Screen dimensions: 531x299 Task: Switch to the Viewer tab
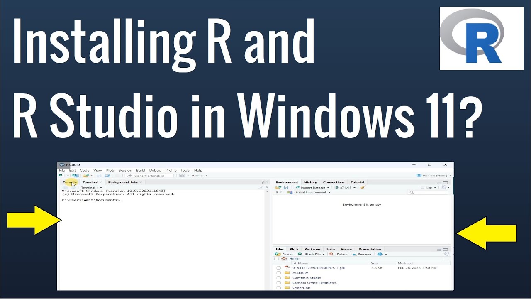[x=347, y=249]
